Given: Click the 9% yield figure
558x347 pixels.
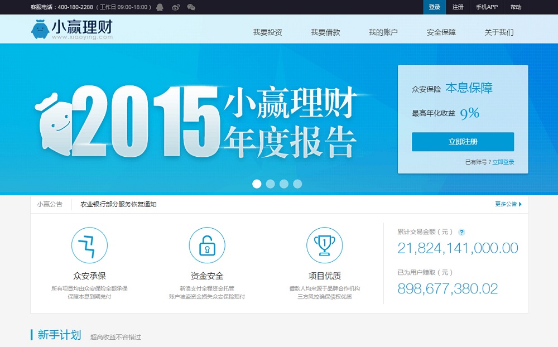Looking at the screenshot, I should point(470,114).
